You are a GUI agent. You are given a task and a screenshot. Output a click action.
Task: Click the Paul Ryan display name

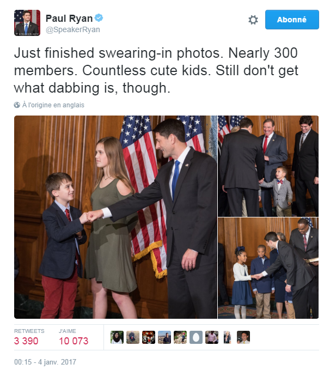click(x=69, y=18)
